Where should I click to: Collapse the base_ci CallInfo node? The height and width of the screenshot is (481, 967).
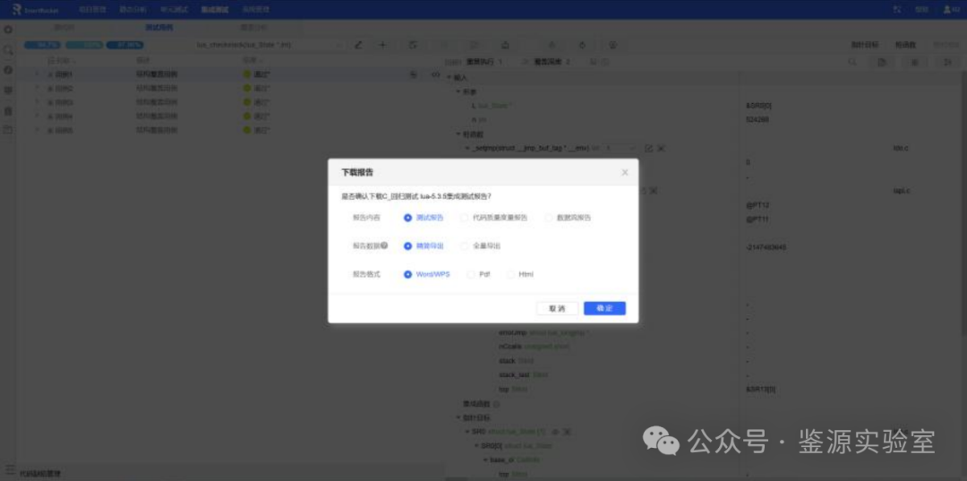tap(486, 460)
